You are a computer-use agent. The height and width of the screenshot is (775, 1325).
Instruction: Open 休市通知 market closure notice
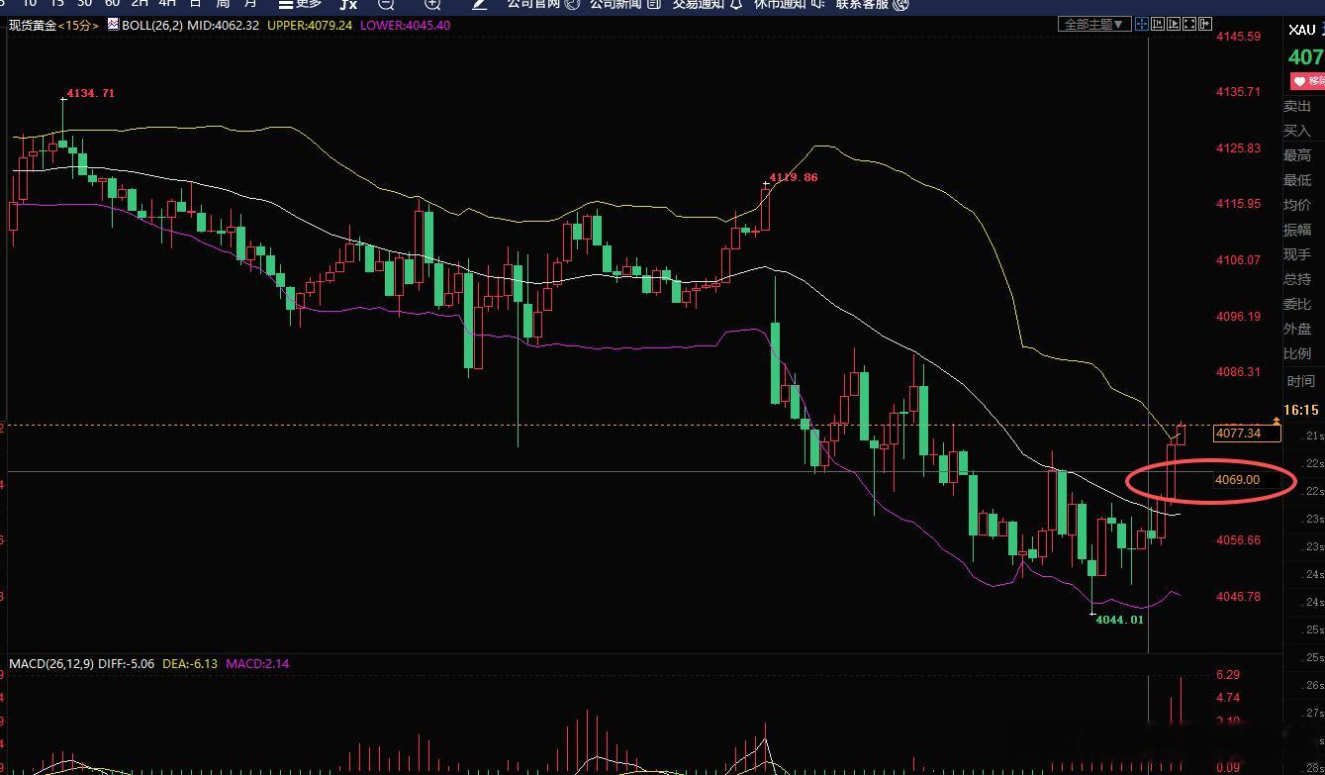(x=790, y=4)
